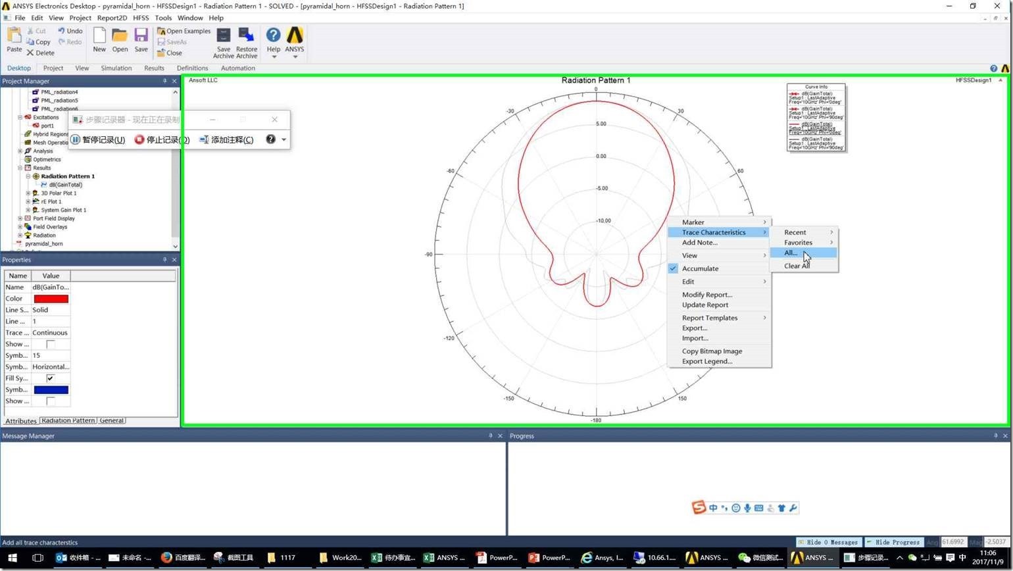This screenshot has width=1013, height=571.
Task: Open the Help question mark icon
Action: click(x=273, y=36)
